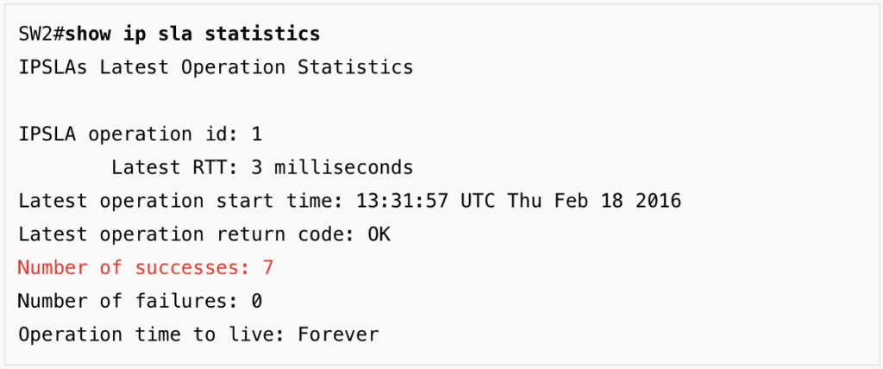Click the OK return code value

tap(379, 235)
